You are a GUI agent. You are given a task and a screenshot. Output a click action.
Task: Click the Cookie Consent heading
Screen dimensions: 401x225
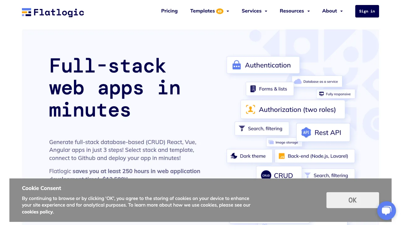(x=41, y=188)
